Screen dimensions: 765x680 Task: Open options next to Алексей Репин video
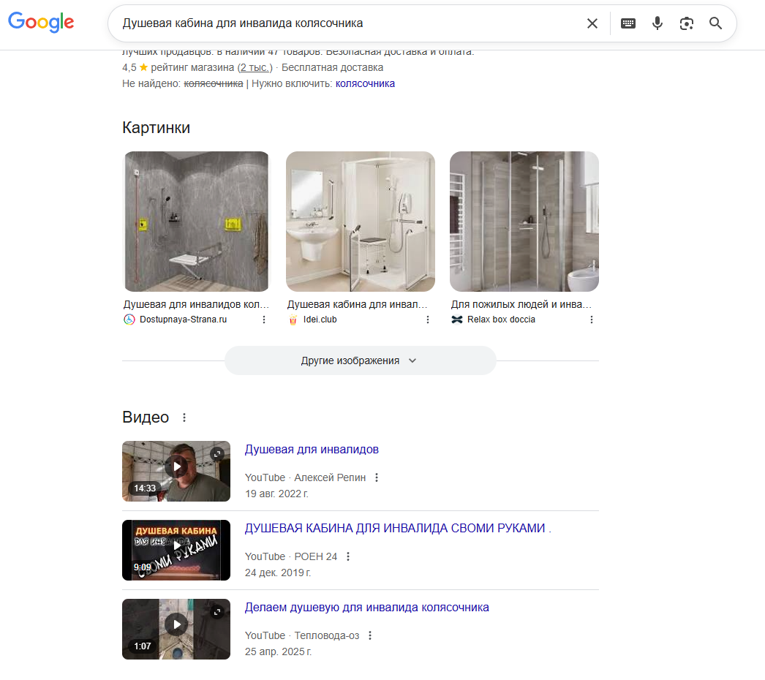(377, 477)
